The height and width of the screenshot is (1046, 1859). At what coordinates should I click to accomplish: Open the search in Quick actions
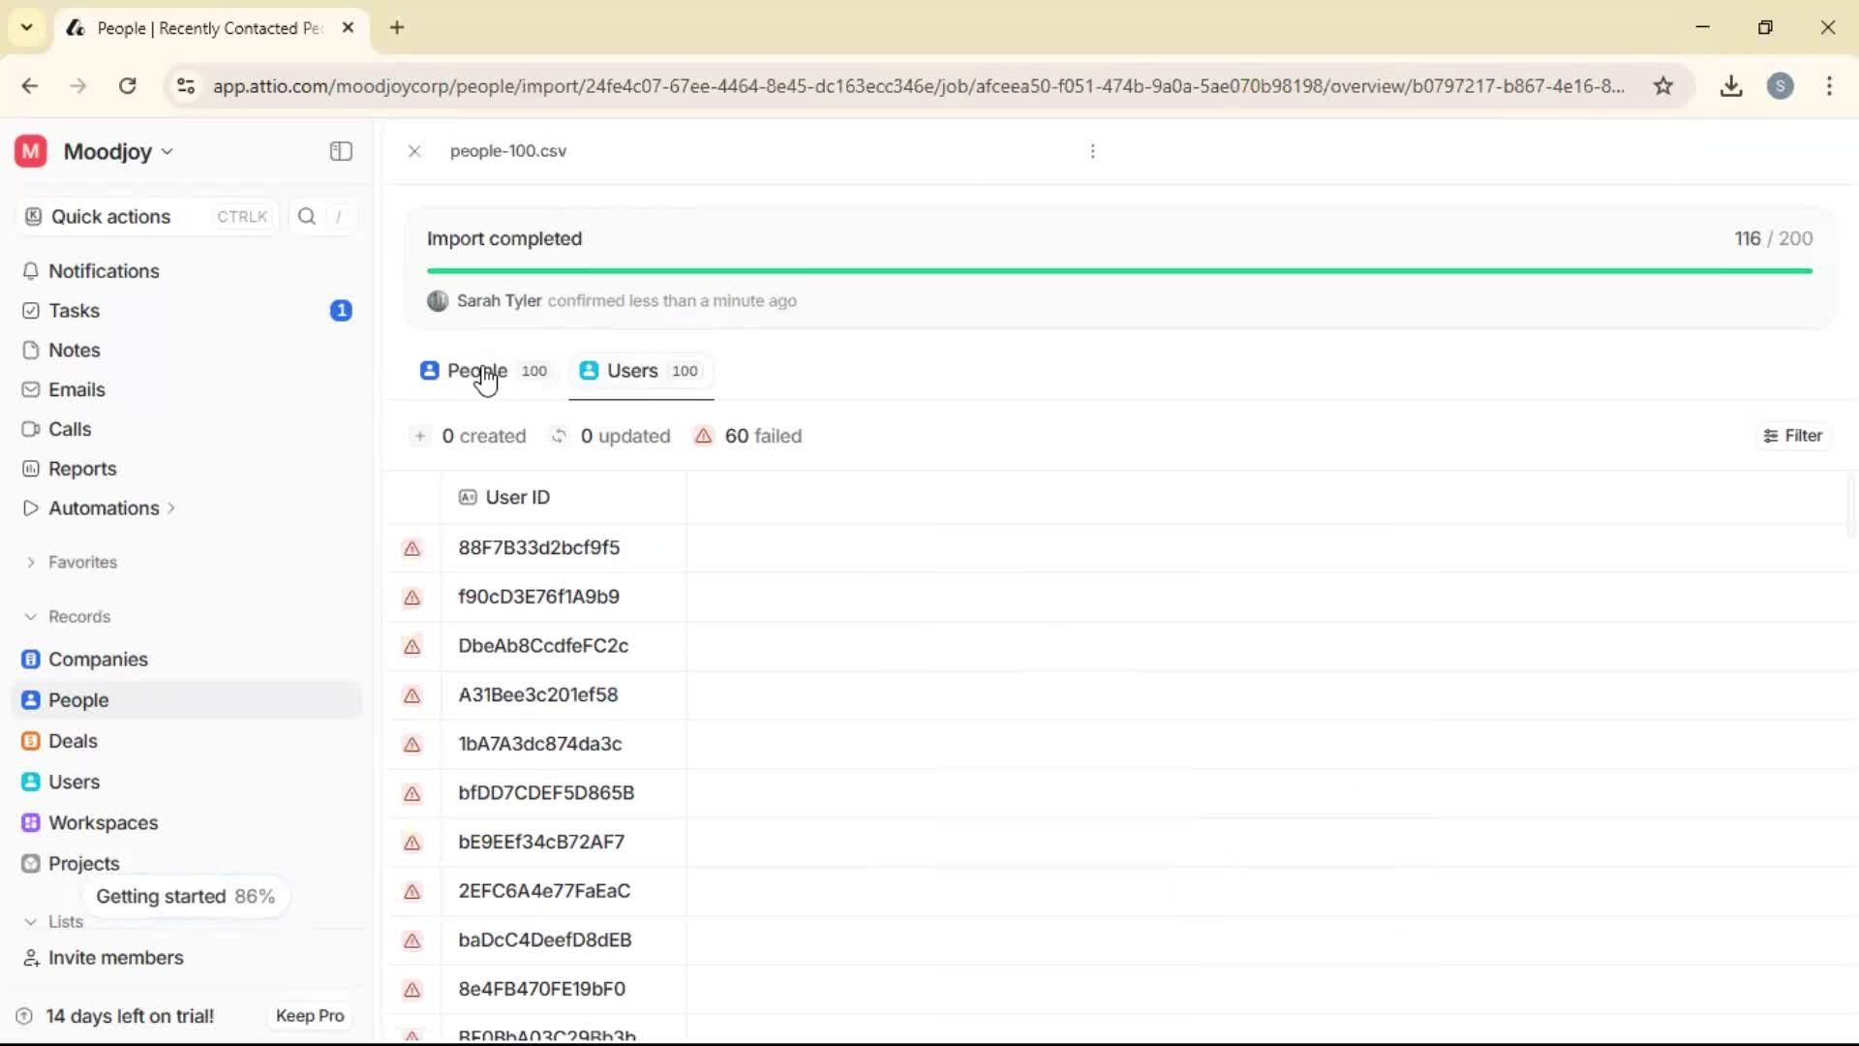click(306, 216)
